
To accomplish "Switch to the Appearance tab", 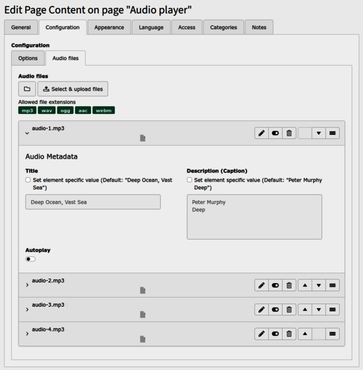I will 109,28.
